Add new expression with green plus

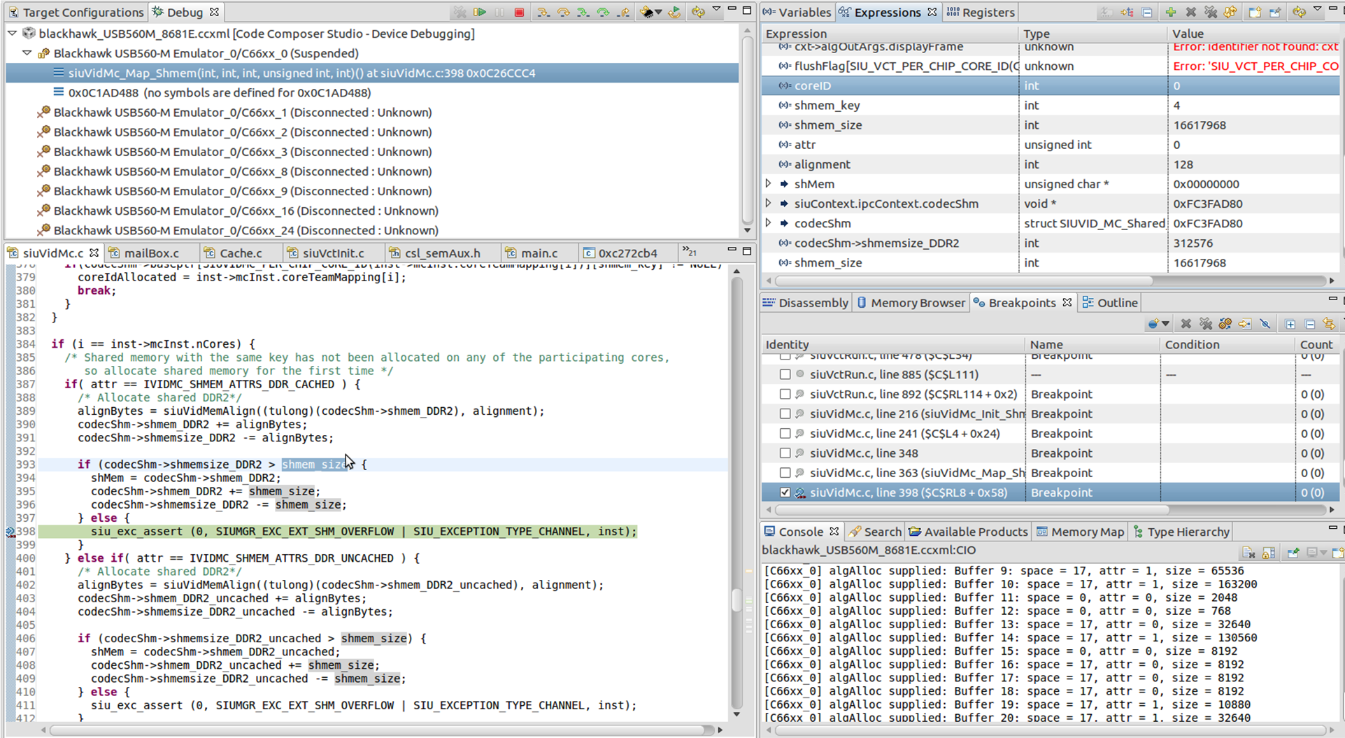[1171, 12]
